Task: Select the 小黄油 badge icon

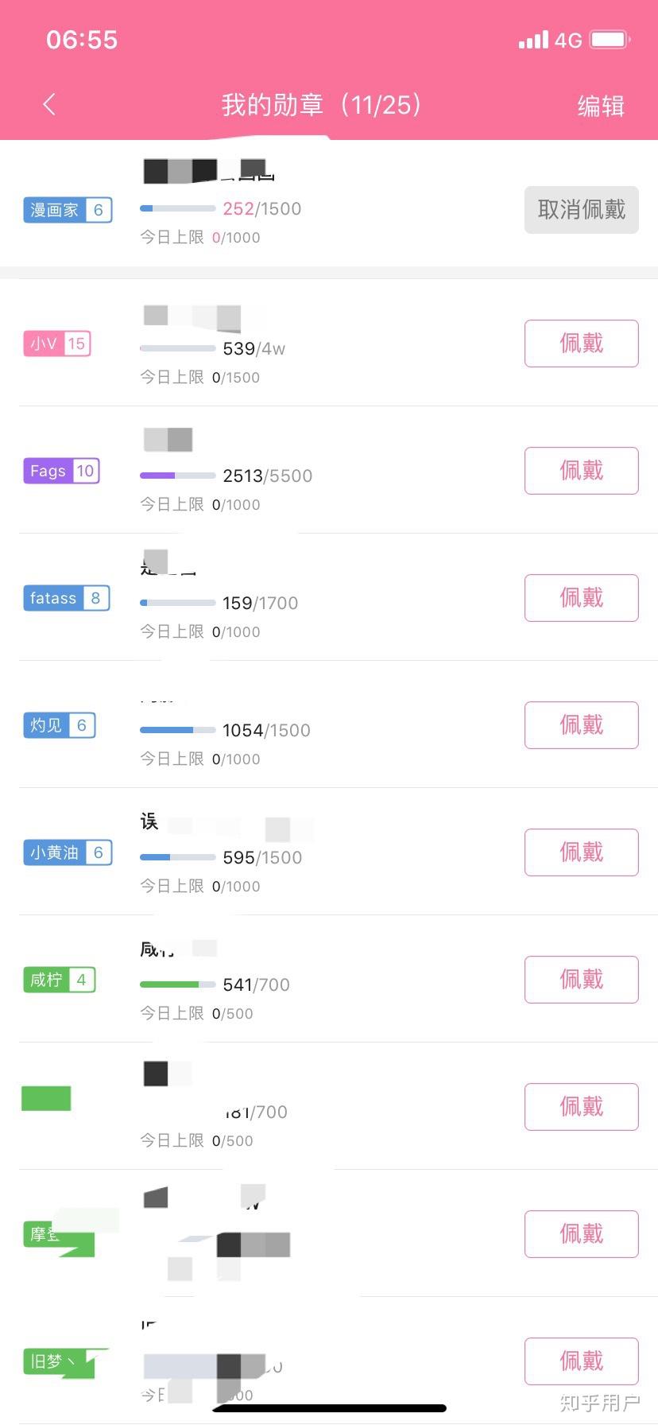Action: pos(68,852)
